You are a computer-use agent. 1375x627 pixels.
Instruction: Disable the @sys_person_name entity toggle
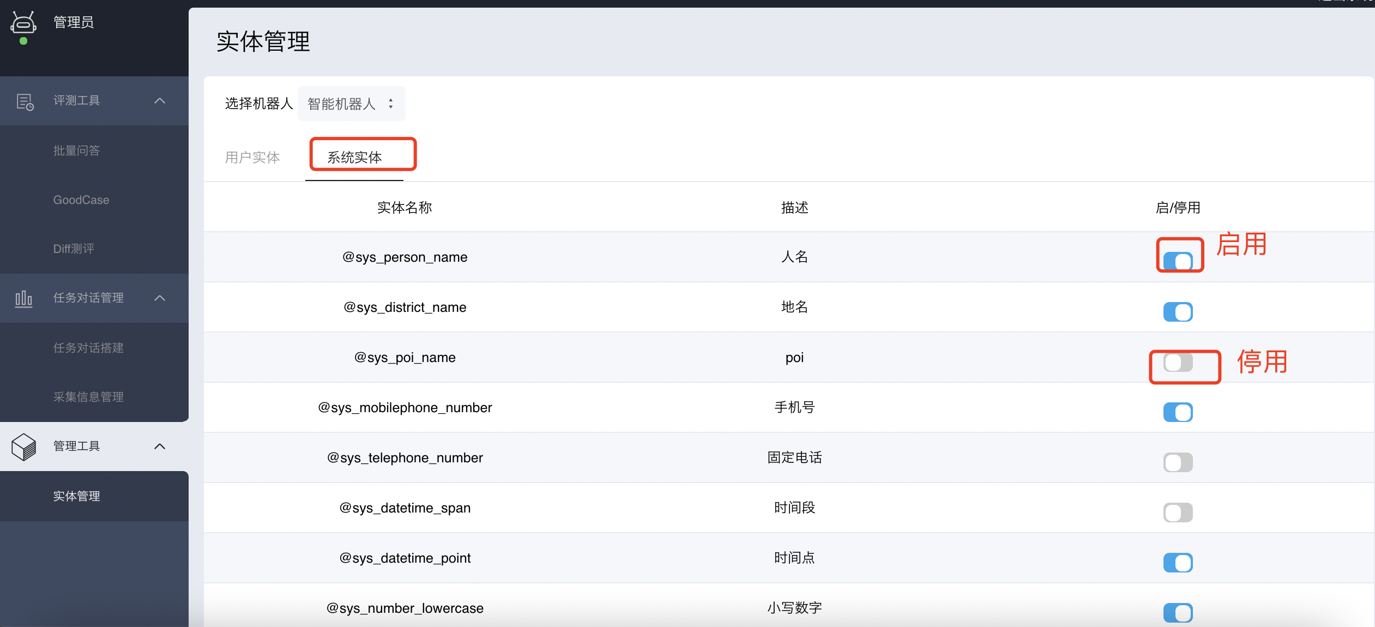[x=1178, y=261]
